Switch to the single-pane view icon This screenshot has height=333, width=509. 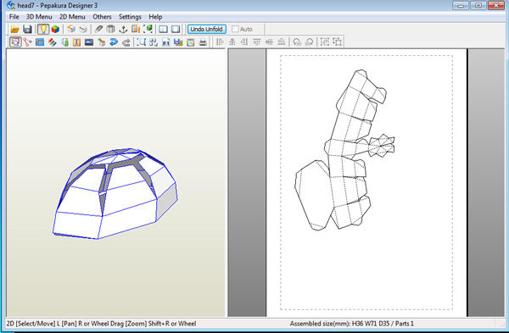tap(176, 29)
